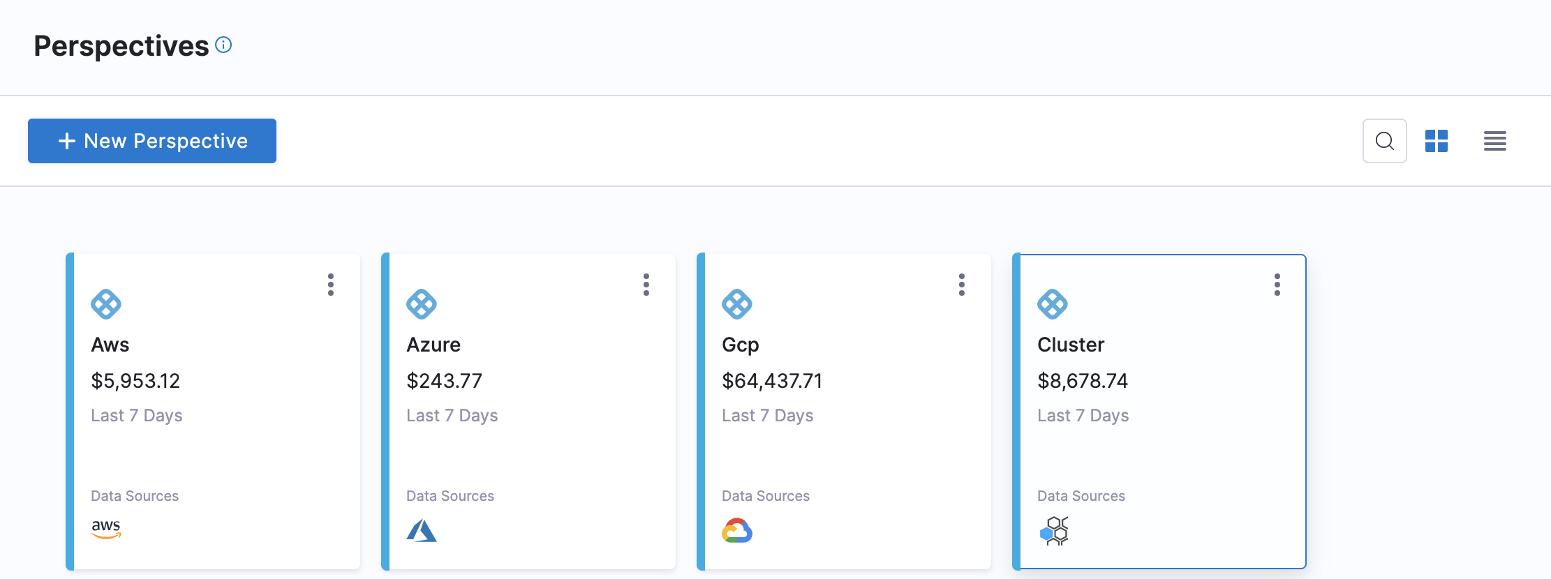Click the perspective icon on the Aws card
Screen dimensions: 1551x579
coord(106,304)
